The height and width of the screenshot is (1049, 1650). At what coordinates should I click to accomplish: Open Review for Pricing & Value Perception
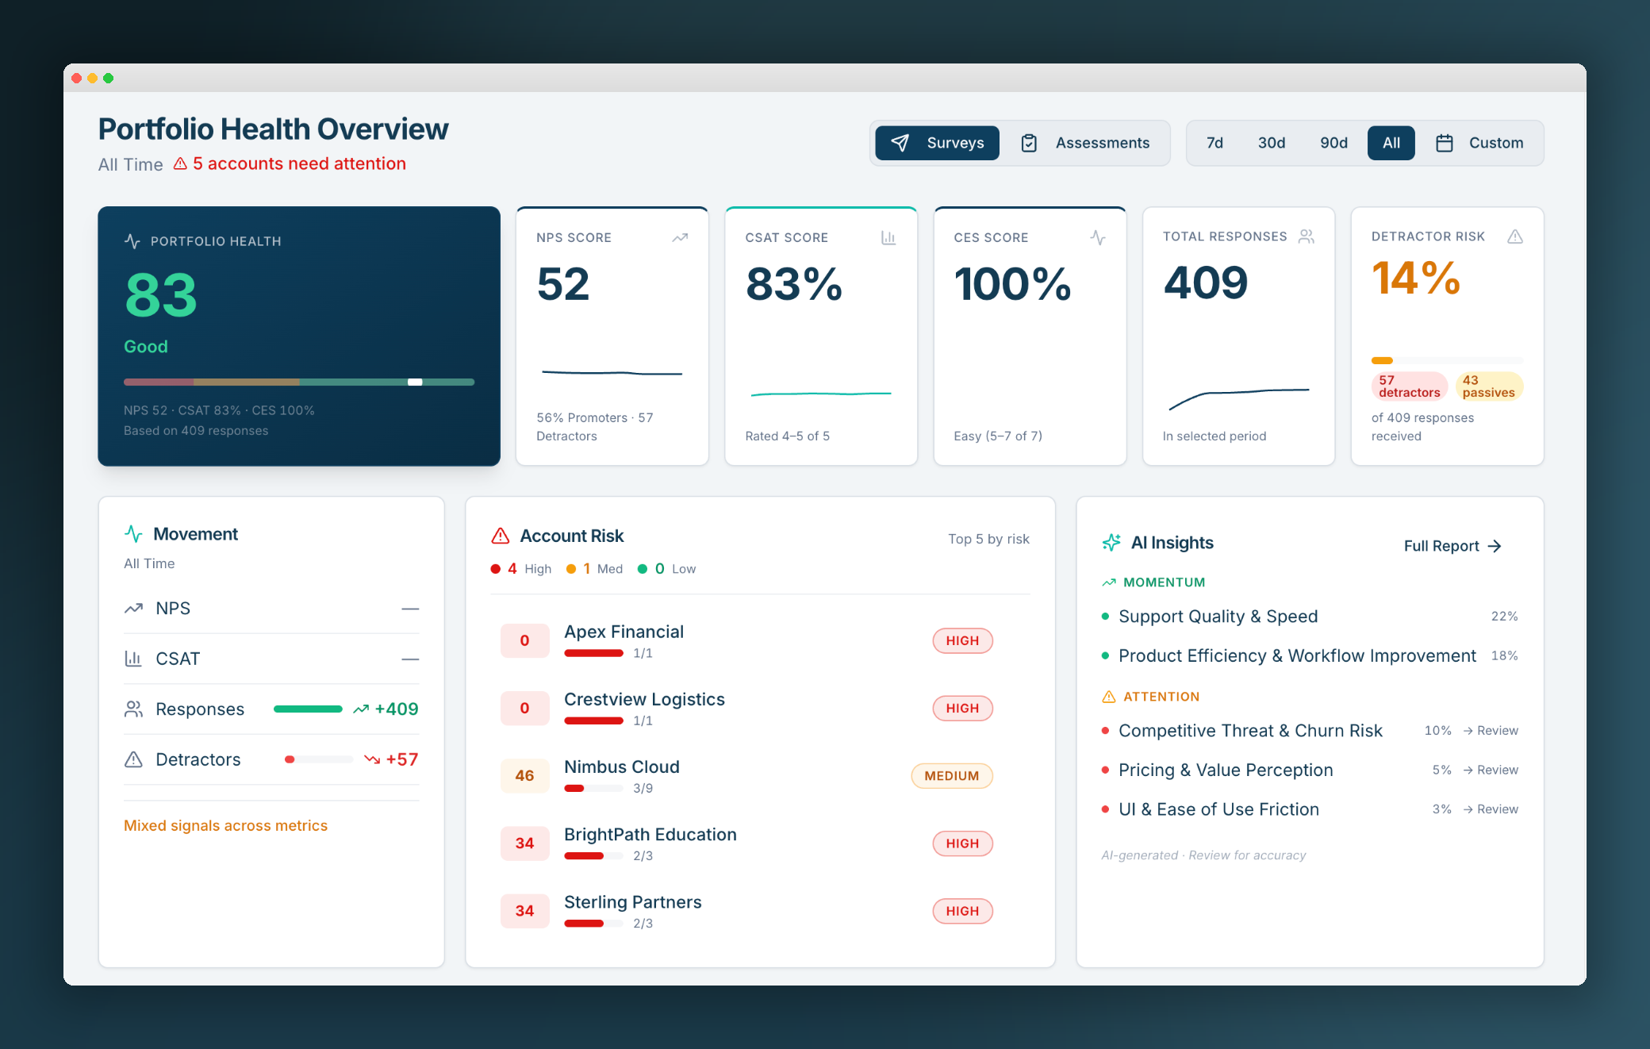pos(1491,770)
